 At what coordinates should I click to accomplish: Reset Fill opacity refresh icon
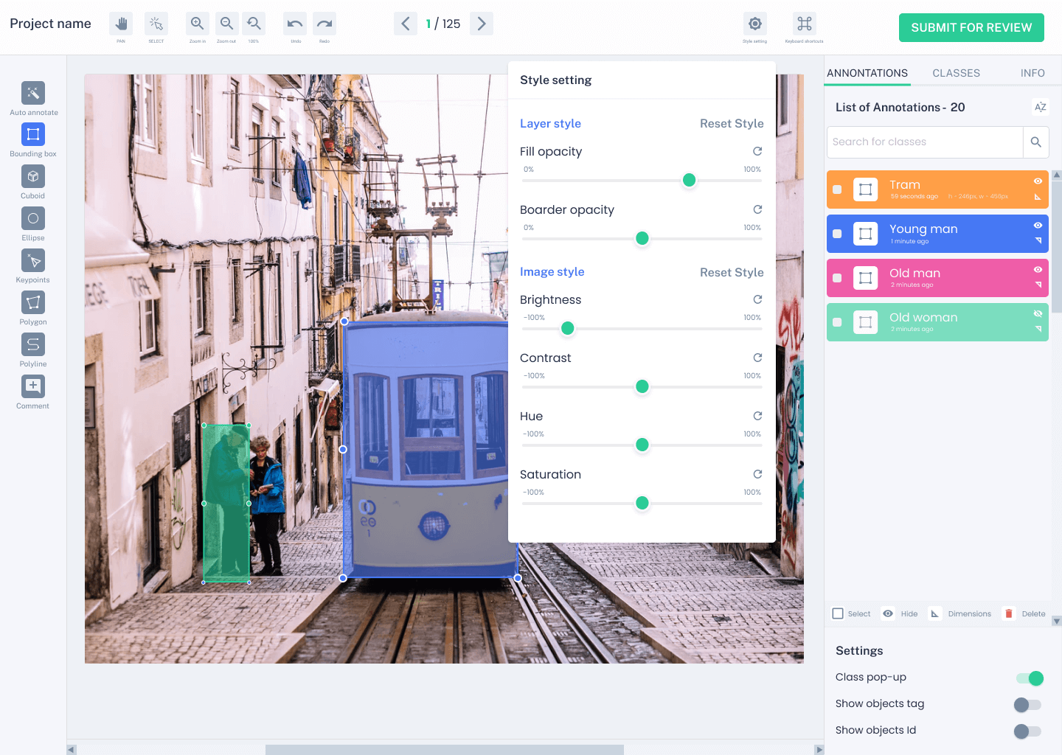757,151
